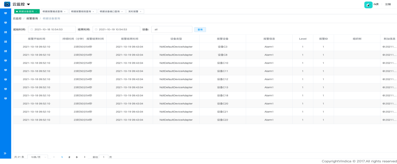Viewport: 397px width, 164px height.
Task: Click the 查询 search button
Action: [x=200, y=30]
